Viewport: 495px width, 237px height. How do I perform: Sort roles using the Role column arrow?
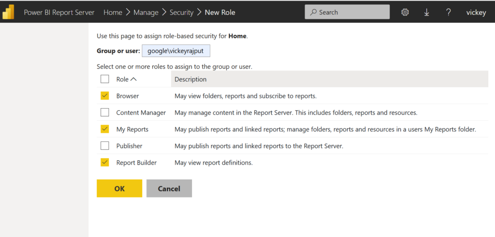point(133,79)
